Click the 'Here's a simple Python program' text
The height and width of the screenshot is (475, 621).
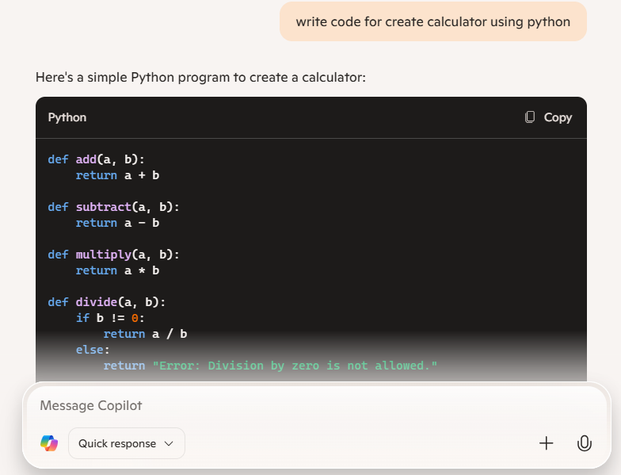click(201, 78)
